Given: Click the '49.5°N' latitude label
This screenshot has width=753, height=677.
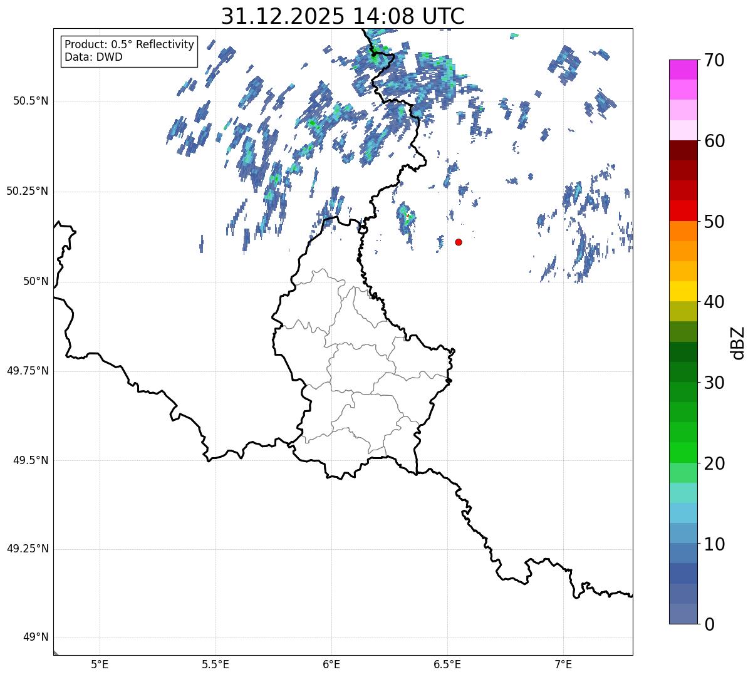Looking at the screenshot, I should tap(30, 460).
